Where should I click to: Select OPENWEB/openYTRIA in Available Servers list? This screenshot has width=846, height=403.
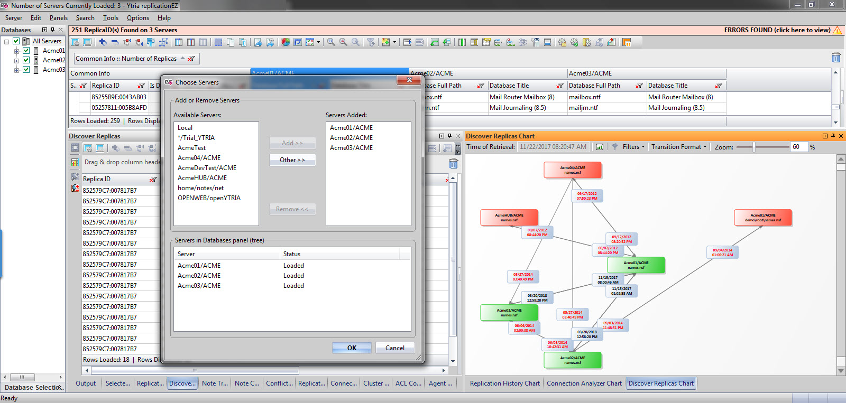click(x=209, y=198)
